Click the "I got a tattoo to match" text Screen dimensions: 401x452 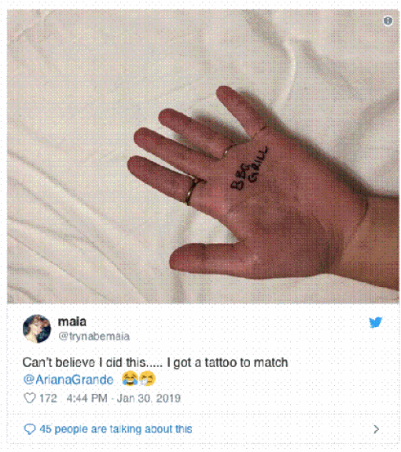(x=227, y=362)
